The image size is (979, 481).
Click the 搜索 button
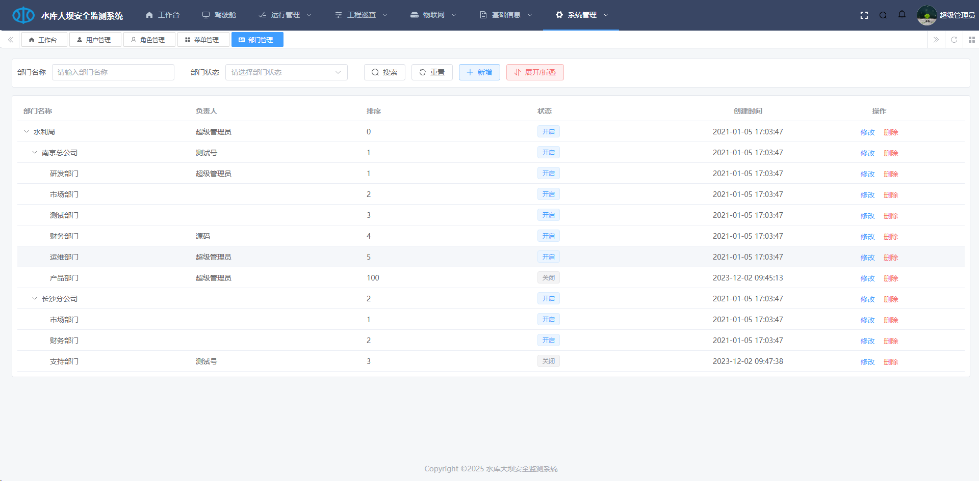pyautogui.click(x=384, y=72)
